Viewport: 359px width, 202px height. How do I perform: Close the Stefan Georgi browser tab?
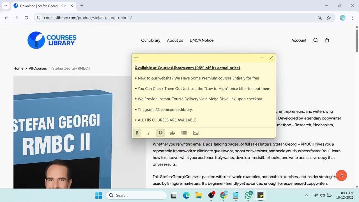point(72,6)
